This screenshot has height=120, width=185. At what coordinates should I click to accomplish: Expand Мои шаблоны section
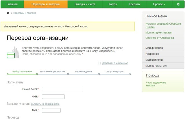click(x=163, y=60)
